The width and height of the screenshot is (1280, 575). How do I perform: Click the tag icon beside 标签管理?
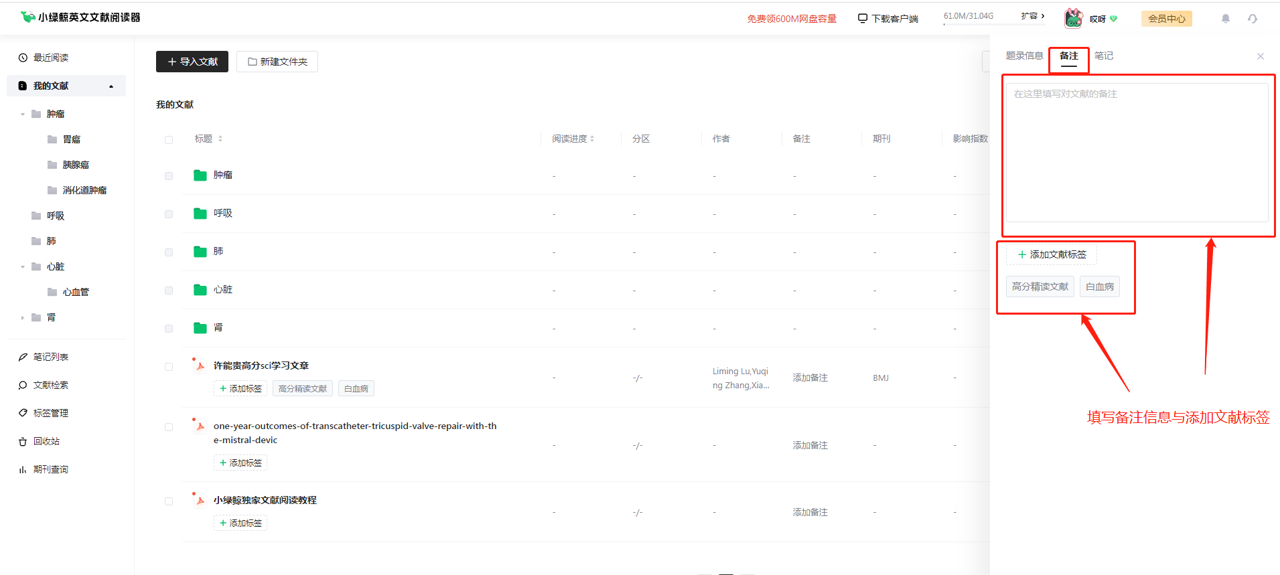[23, 413]
